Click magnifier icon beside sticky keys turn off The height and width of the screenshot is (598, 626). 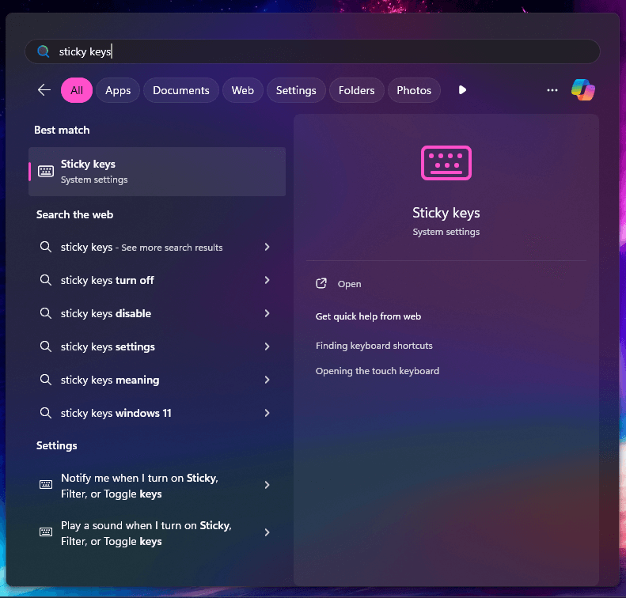pos(46,280)
